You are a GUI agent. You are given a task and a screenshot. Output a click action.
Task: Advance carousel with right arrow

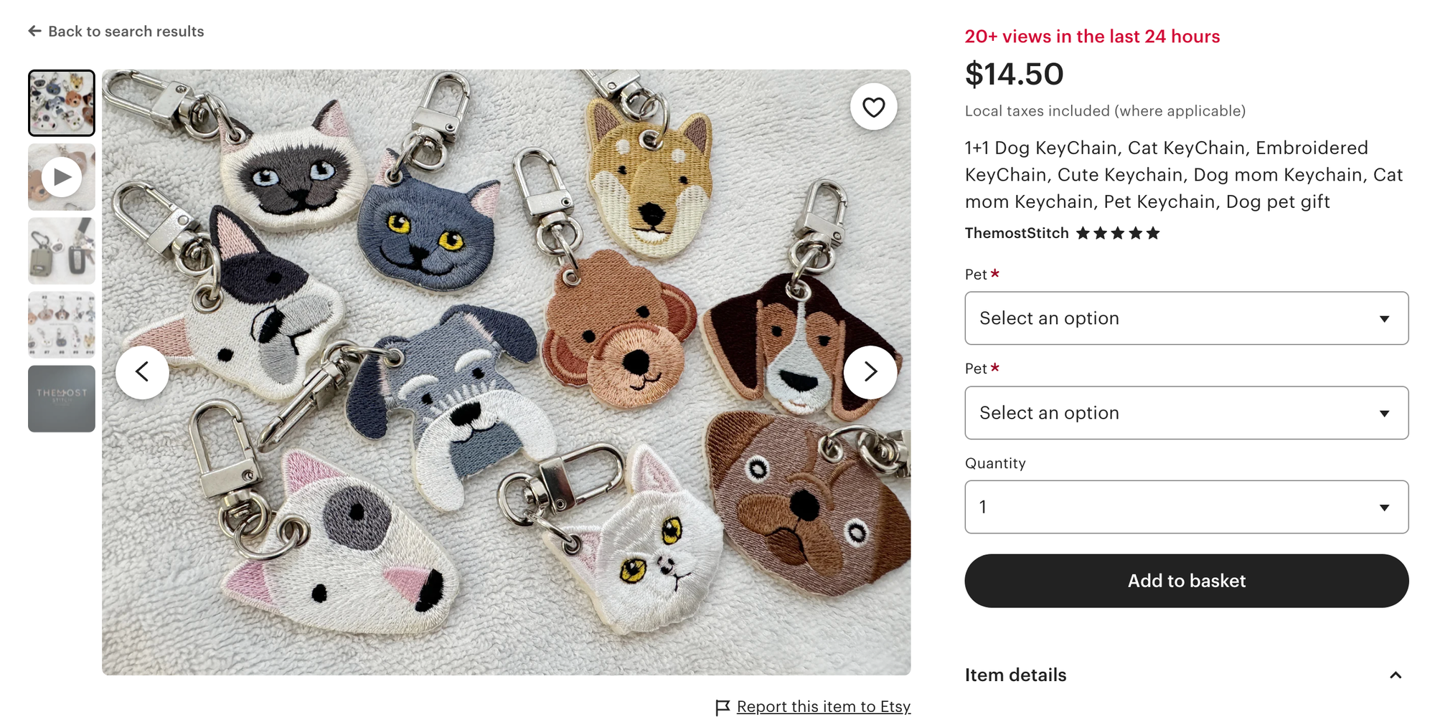[x=870, y=371]
